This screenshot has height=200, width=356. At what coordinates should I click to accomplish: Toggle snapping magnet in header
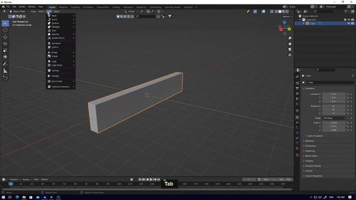click(148, 11)
